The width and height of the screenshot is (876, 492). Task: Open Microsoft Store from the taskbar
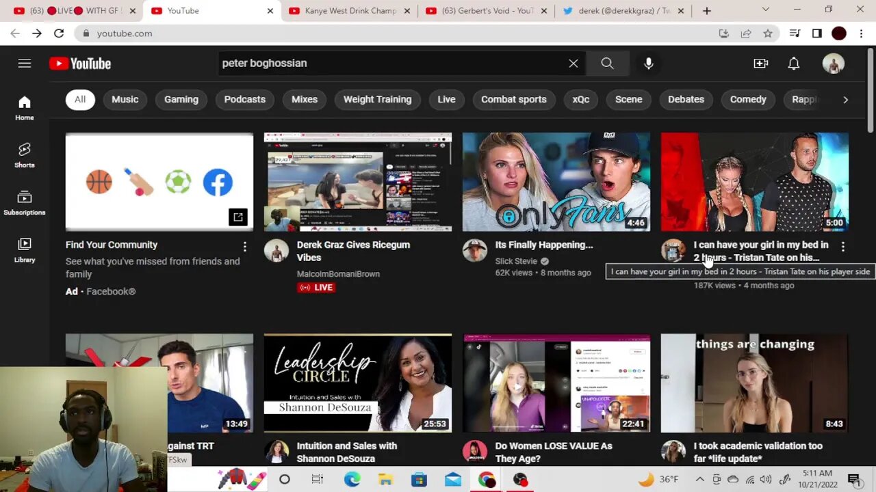[419, 480]
